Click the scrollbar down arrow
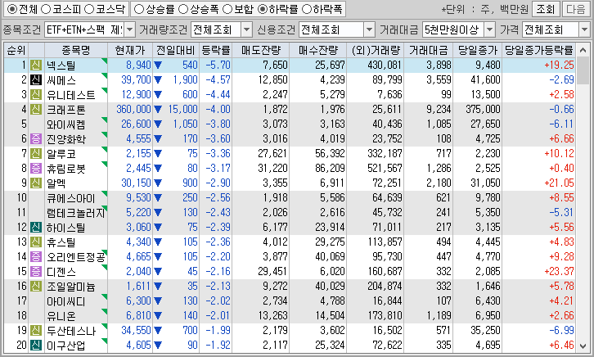 point(583,346)
